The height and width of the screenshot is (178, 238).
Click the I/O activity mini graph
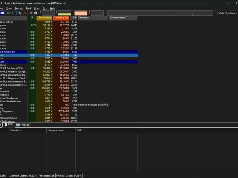point(97,13)
